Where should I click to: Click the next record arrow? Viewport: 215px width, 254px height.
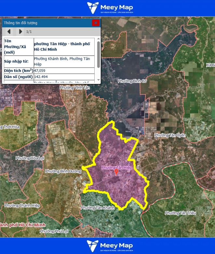coord(20,32)
